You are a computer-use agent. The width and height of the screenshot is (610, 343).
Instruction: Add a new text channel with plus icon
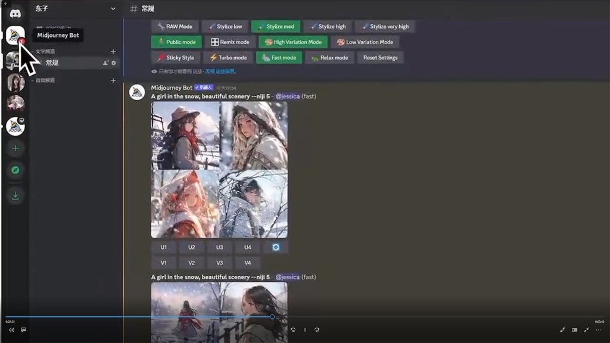tap(113, 52)
